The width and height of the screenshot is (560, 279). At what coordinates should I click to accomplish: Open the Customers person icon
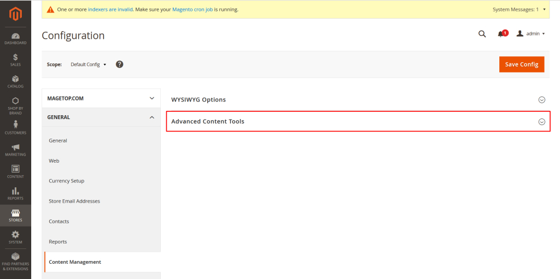coord(15,125)
